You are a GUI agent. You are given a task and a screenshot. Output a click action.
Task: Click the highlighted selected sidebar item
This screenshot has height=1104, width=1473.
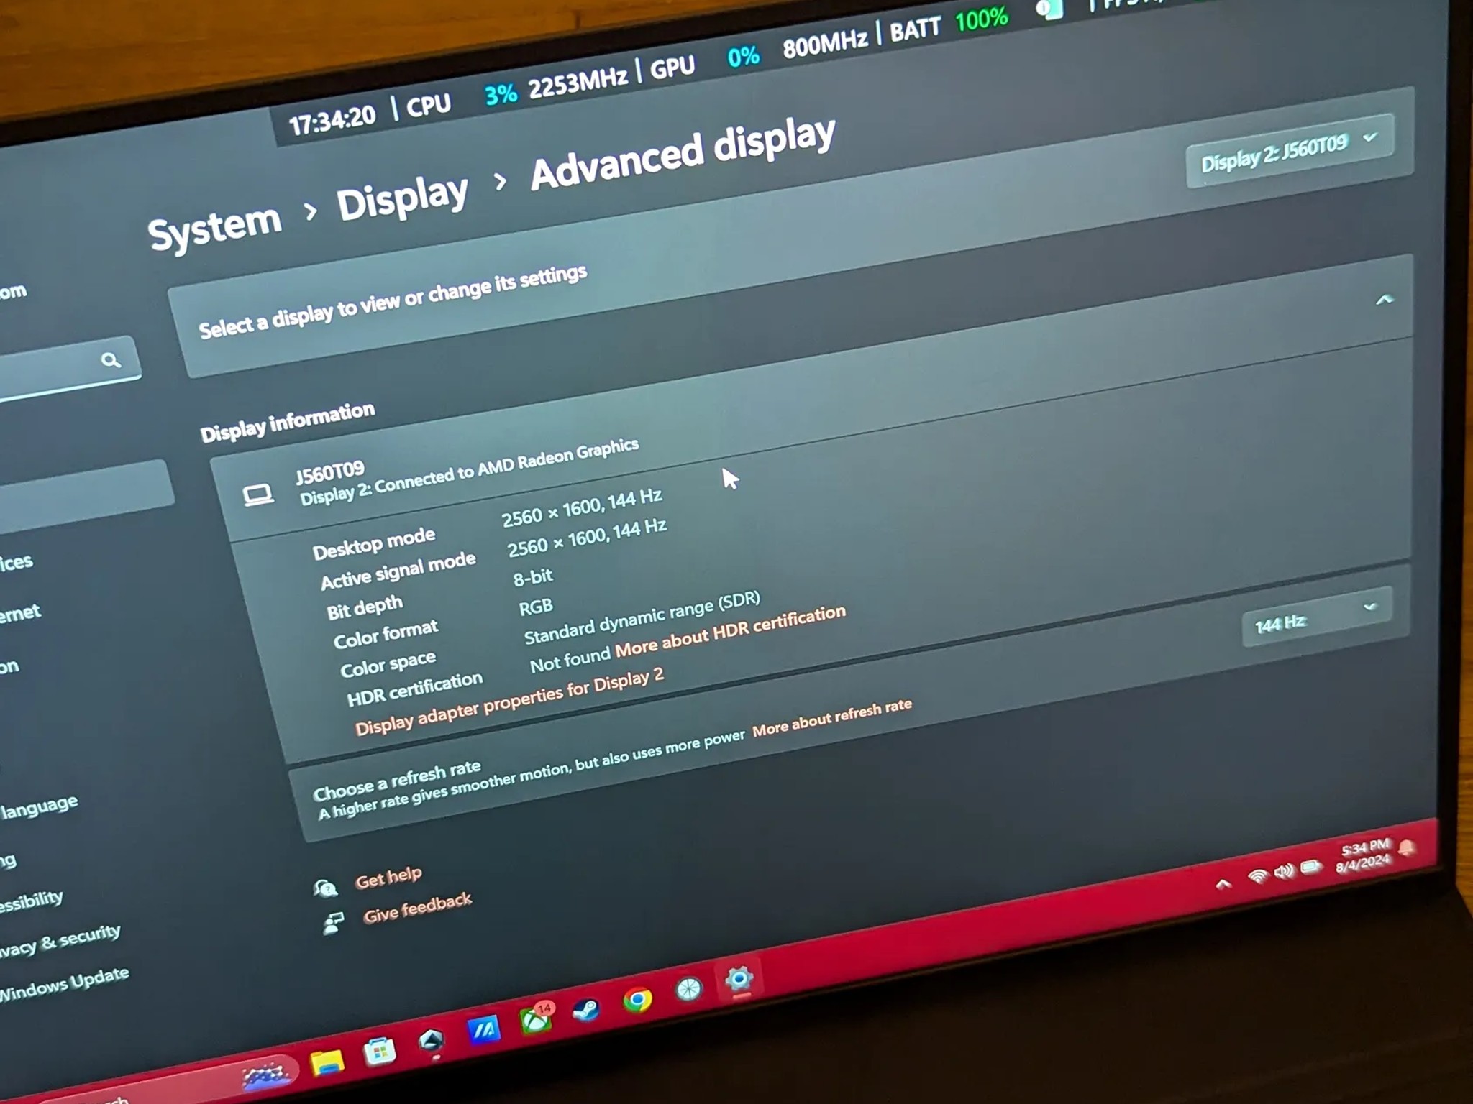85,497
